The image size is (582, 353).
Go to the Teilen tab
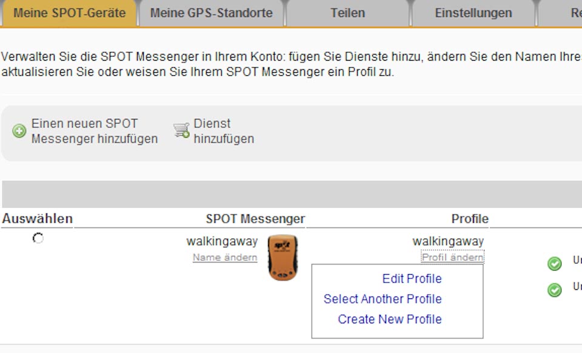pyautogui.click(x=348, y=13)
